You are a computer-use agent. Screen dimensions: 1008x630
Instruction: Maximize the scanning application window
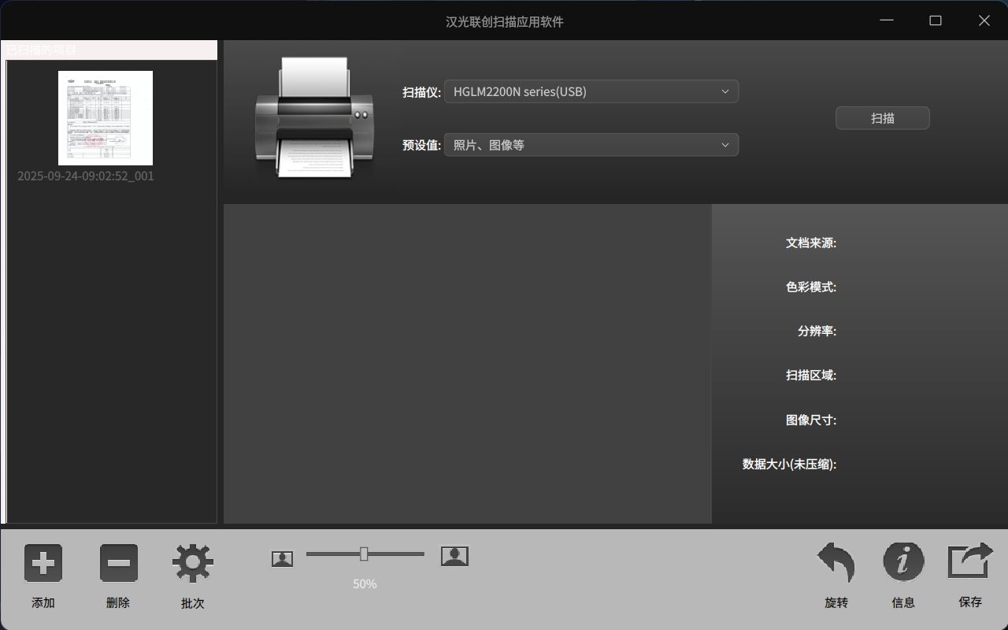point(936,20)
